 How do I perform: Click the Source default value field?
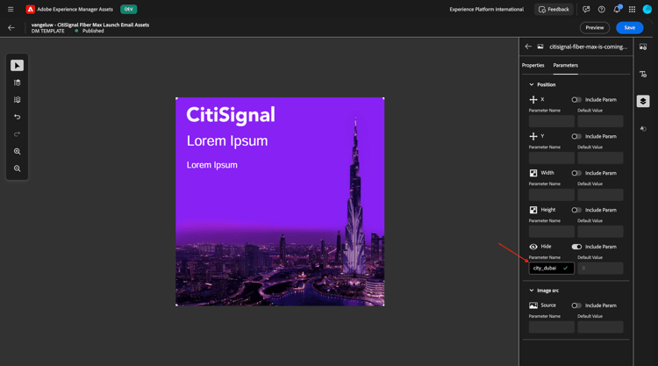click(600, 327)
